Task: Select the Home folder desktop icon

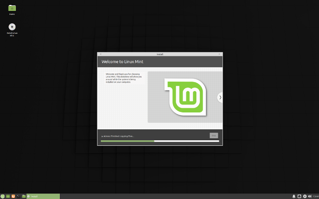Action: (x=12, y=10)
